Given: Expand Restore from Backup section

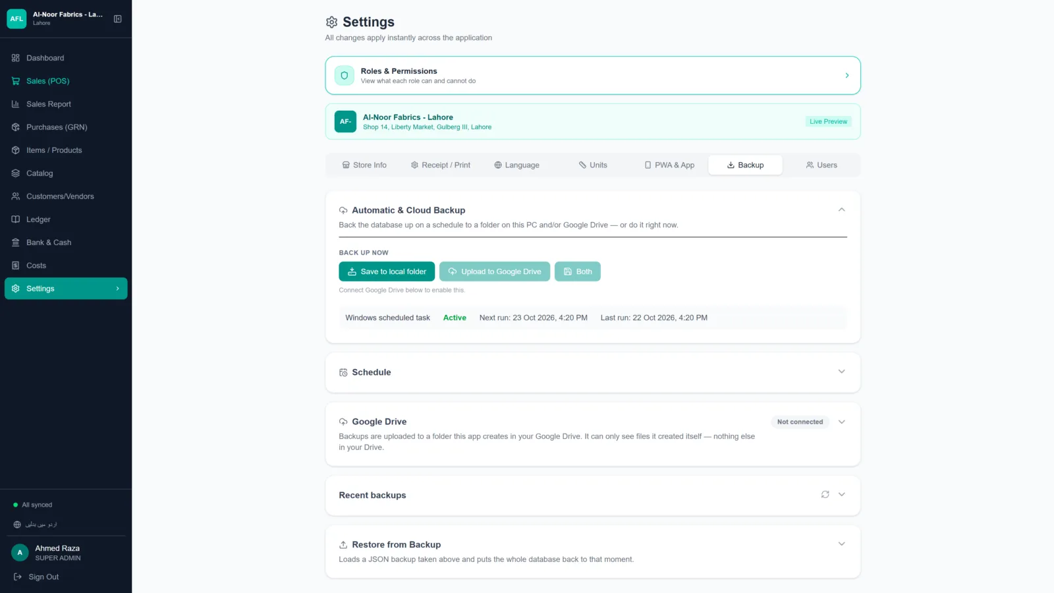Looking at the screenshot, I should point(841,544).
